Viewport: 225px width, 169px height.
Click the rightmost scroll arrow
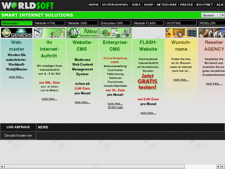point(223,167)
